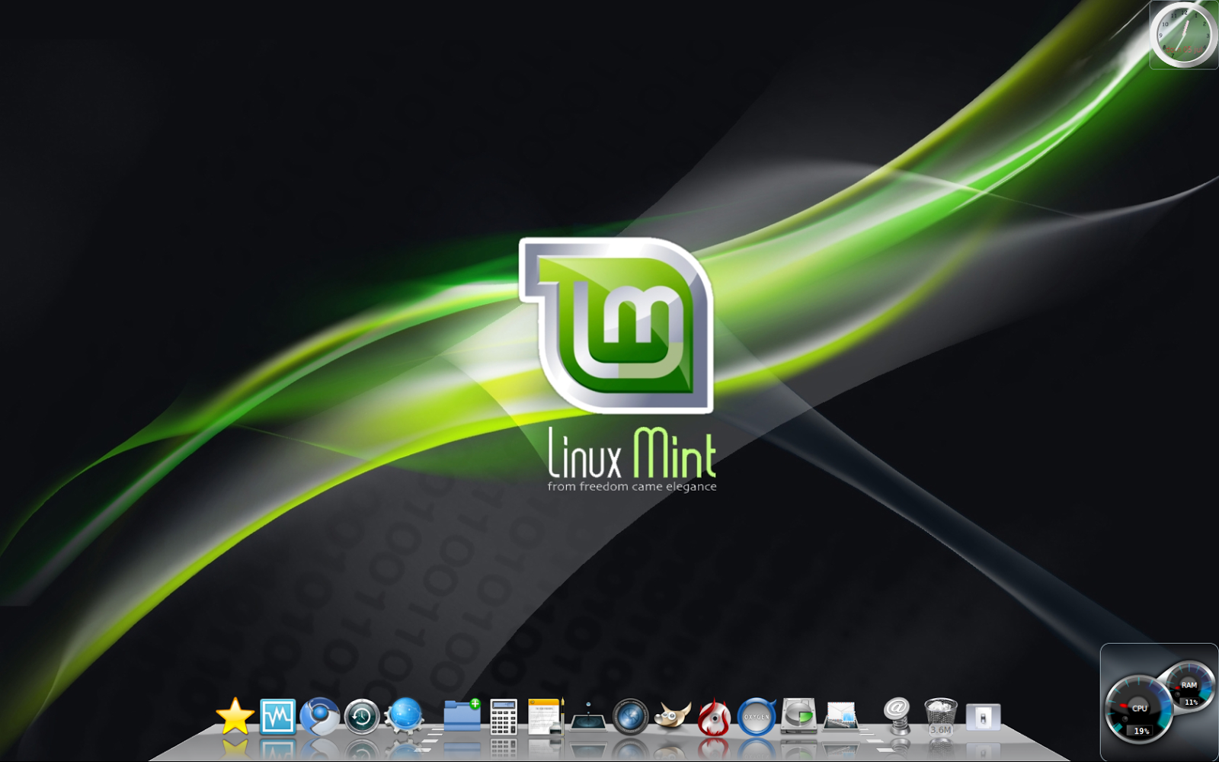The image size is (1219, 762).
Task: Open the hard disk usage pie chart icon
Action: 798,716
